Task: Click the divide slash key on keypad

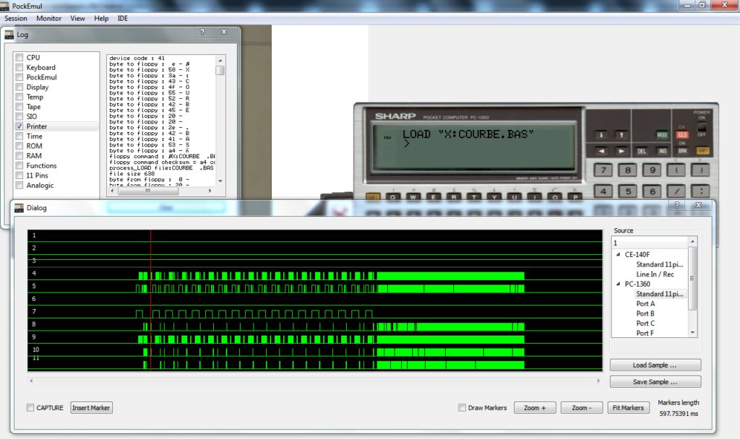Action: tap(676, 191)
